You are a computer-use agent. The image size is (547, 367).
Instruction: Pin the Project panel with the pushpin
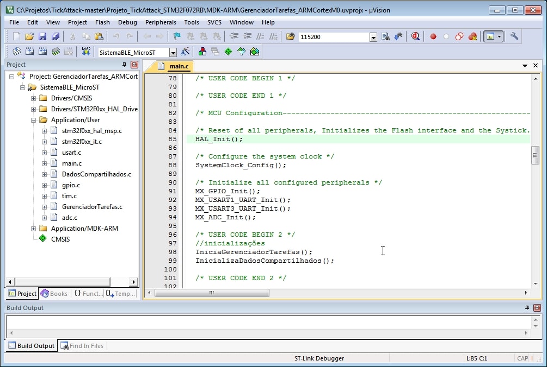124,65
